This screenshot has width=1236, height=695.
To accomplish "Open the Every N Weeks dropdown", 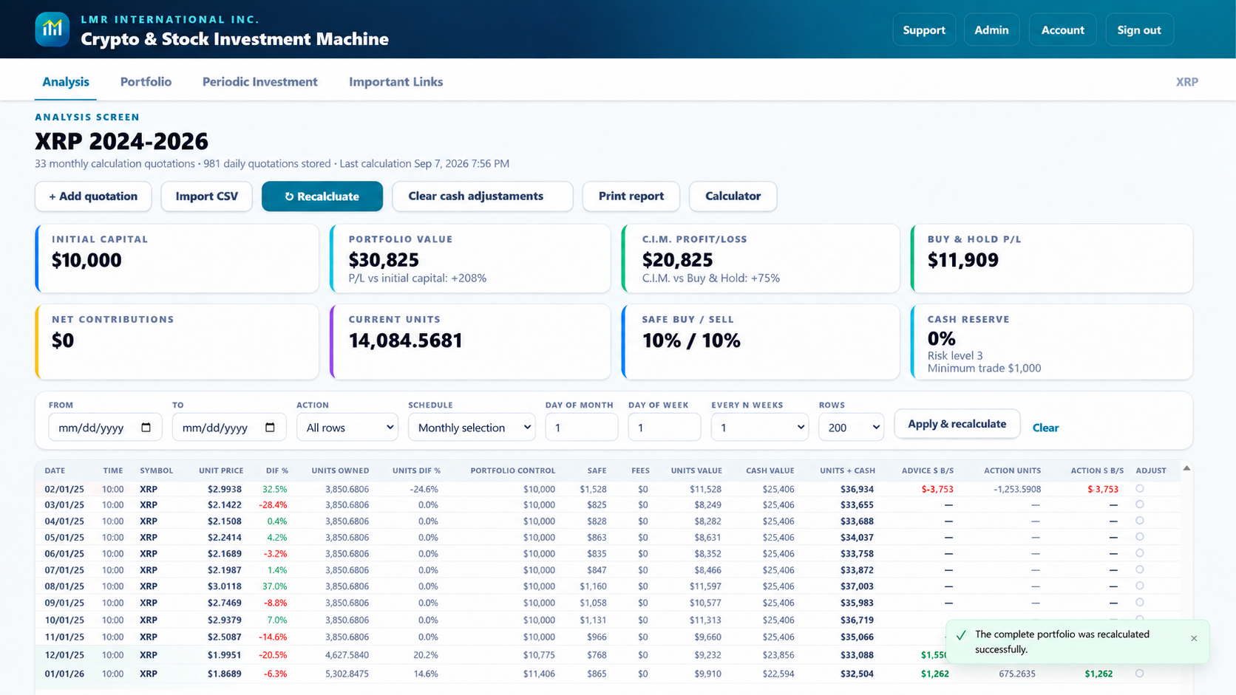I will point(759,428).
